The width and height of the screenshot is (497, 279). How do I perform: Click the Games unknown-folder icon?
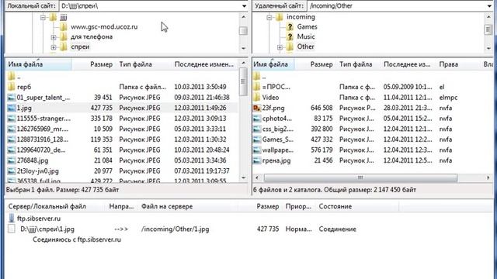click(x=290, y=27)
